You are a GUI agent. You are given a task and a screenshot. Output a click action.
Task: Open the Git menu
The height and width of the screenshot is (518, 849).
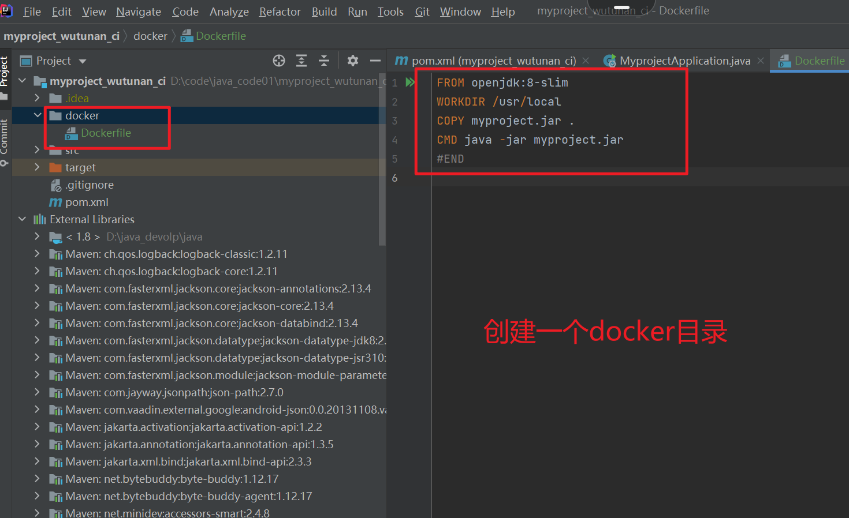(x=422, y=12)
